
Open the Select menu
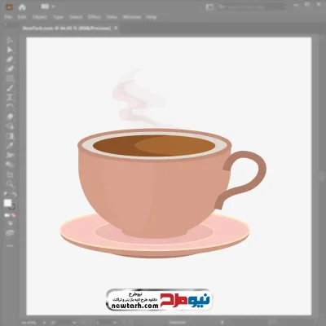(76, 17)
